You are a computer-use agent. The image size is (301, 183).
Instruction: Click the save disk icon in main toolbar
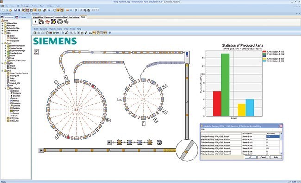[15, 10]
